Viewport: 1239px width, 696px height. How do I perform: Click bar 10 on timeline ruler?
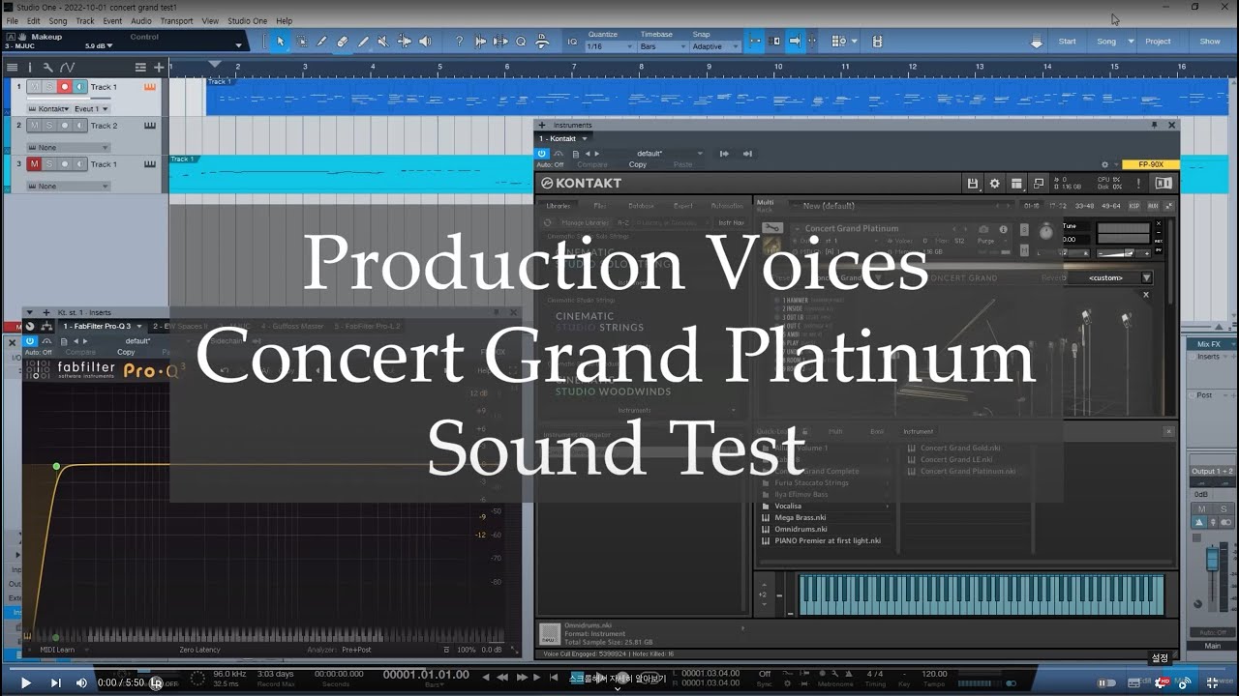pyautogui.click(x=778, y=67)
